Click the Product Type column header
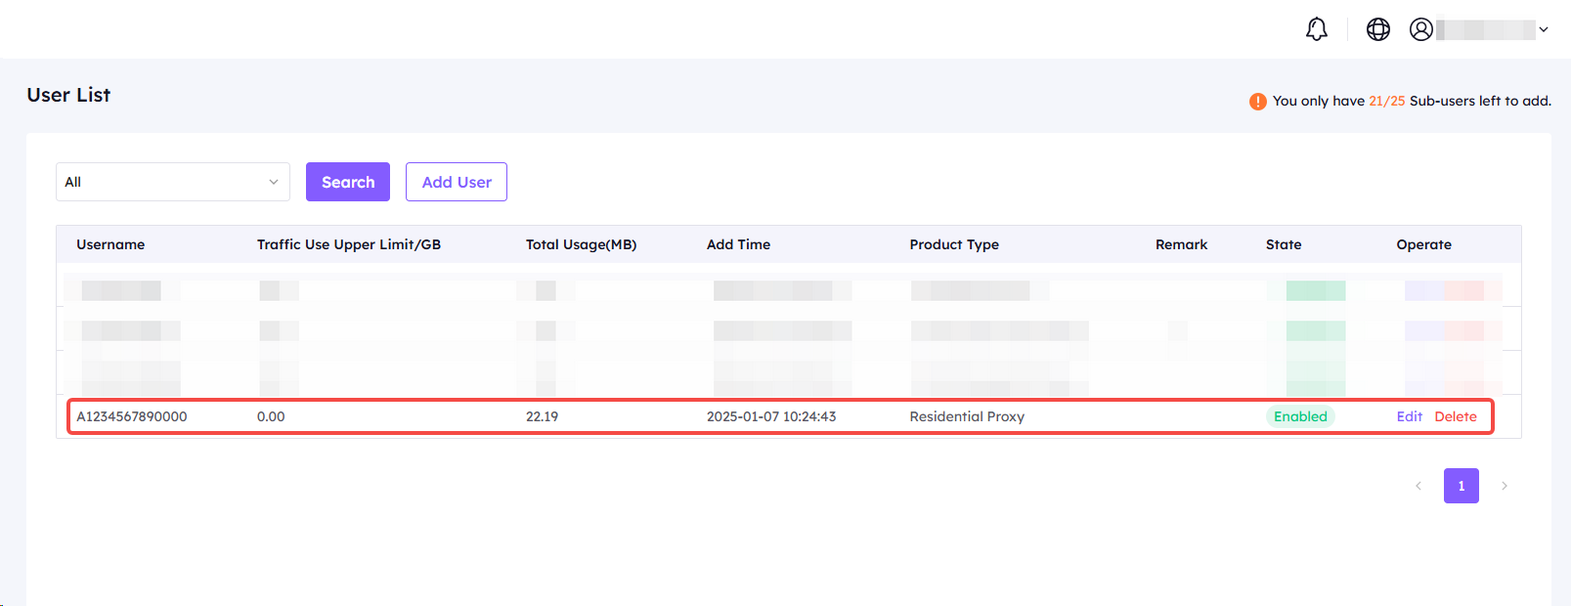The height and width of the screenshot is (606, 1571). 953,244
